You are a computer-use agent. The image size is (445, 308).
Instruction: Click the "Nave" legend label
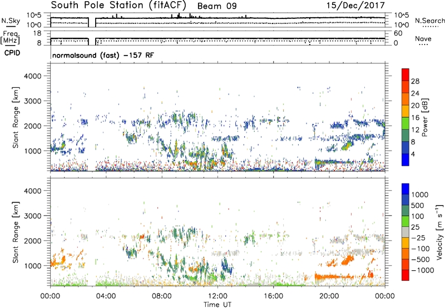click(423, 38)
